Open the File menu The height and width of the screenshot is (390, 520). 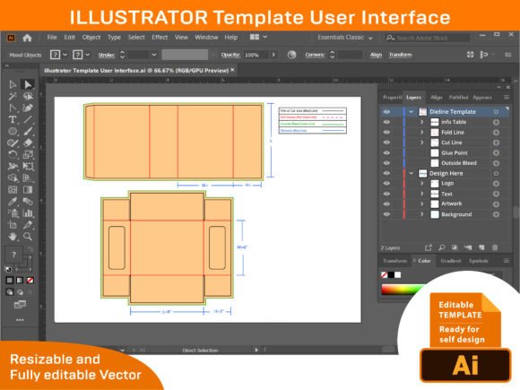tap(52, 38)
